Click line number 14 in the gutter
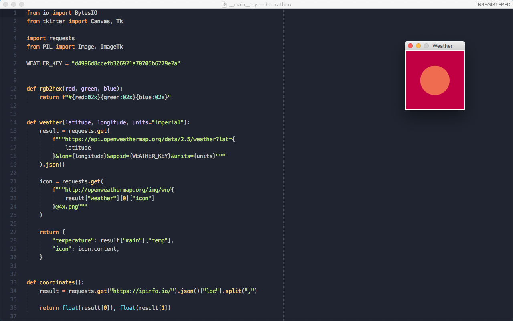Viewport: 513px width, 321px height. point(13,122)
